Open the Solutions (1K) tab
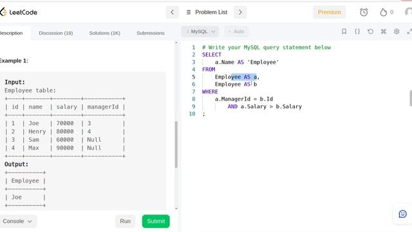 104,33
